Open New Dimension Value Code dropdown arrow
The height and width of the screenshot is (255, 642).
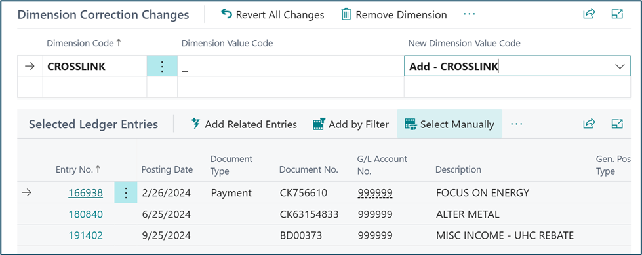pos(620,67)
